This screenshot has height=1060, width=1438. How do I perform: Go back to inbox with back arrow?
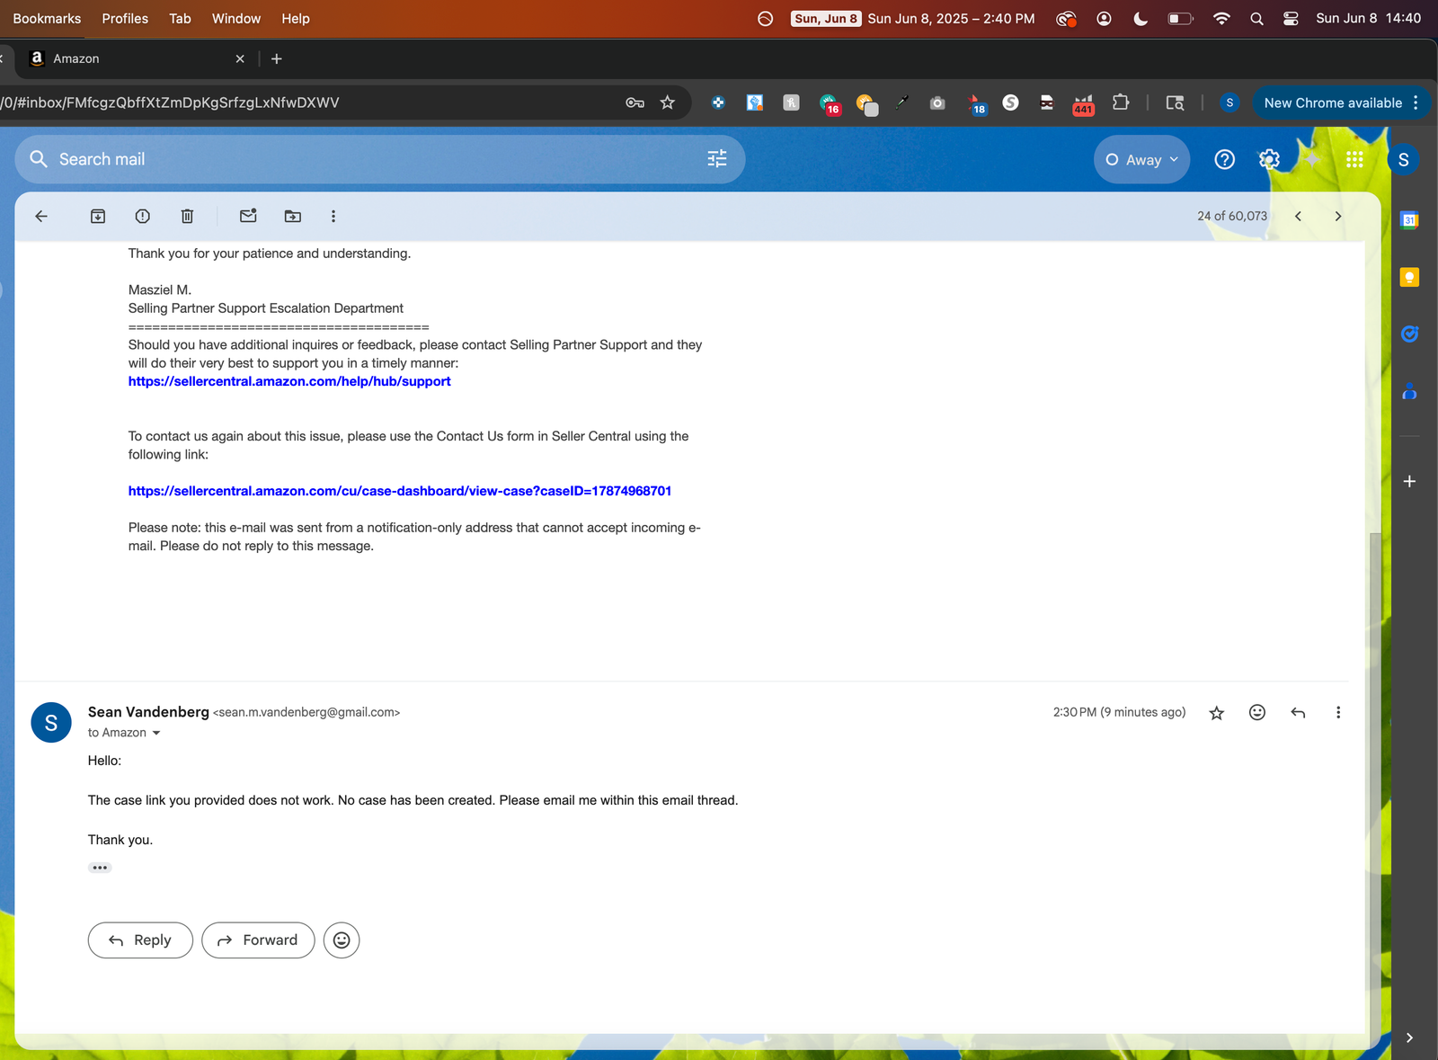coord(41,216)
